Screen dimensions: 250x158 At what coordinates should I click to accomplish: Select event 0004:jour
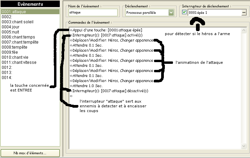coord(30,27)
